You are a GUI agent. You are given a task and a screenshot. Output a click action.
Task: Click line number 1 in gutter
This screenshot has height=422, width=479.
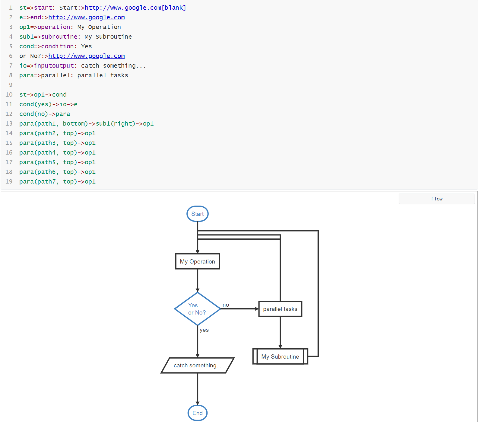(x=11, y=8)
